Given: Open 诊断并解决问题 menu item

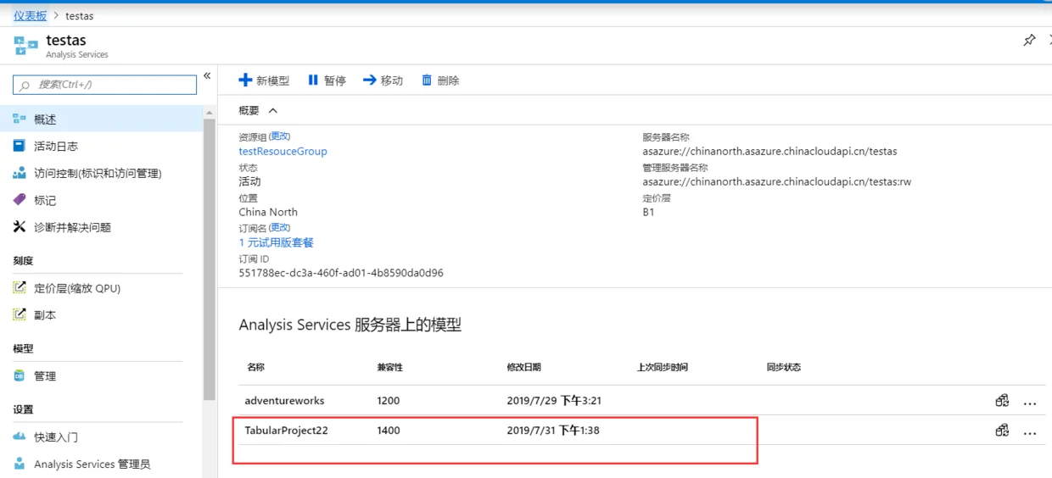Looking at the screenshot, I should coord(72,227).
